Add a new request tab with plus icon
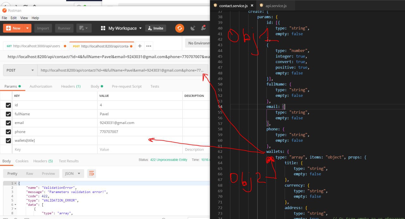 click(x=140, y=46)
